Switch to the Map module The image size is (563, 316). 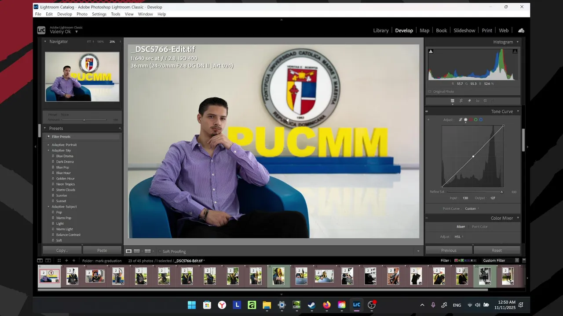point(424,31)
